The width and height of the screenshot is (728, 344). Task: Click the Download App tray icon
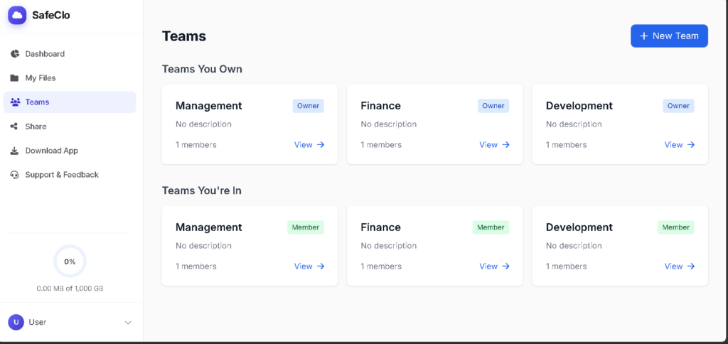click(x=15, y=151)
